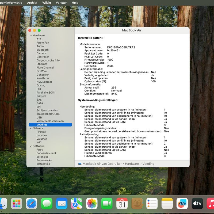Select NVMExpress in the sidebar
The height and width of the screenshot is (214, 214).
(44, 82)
